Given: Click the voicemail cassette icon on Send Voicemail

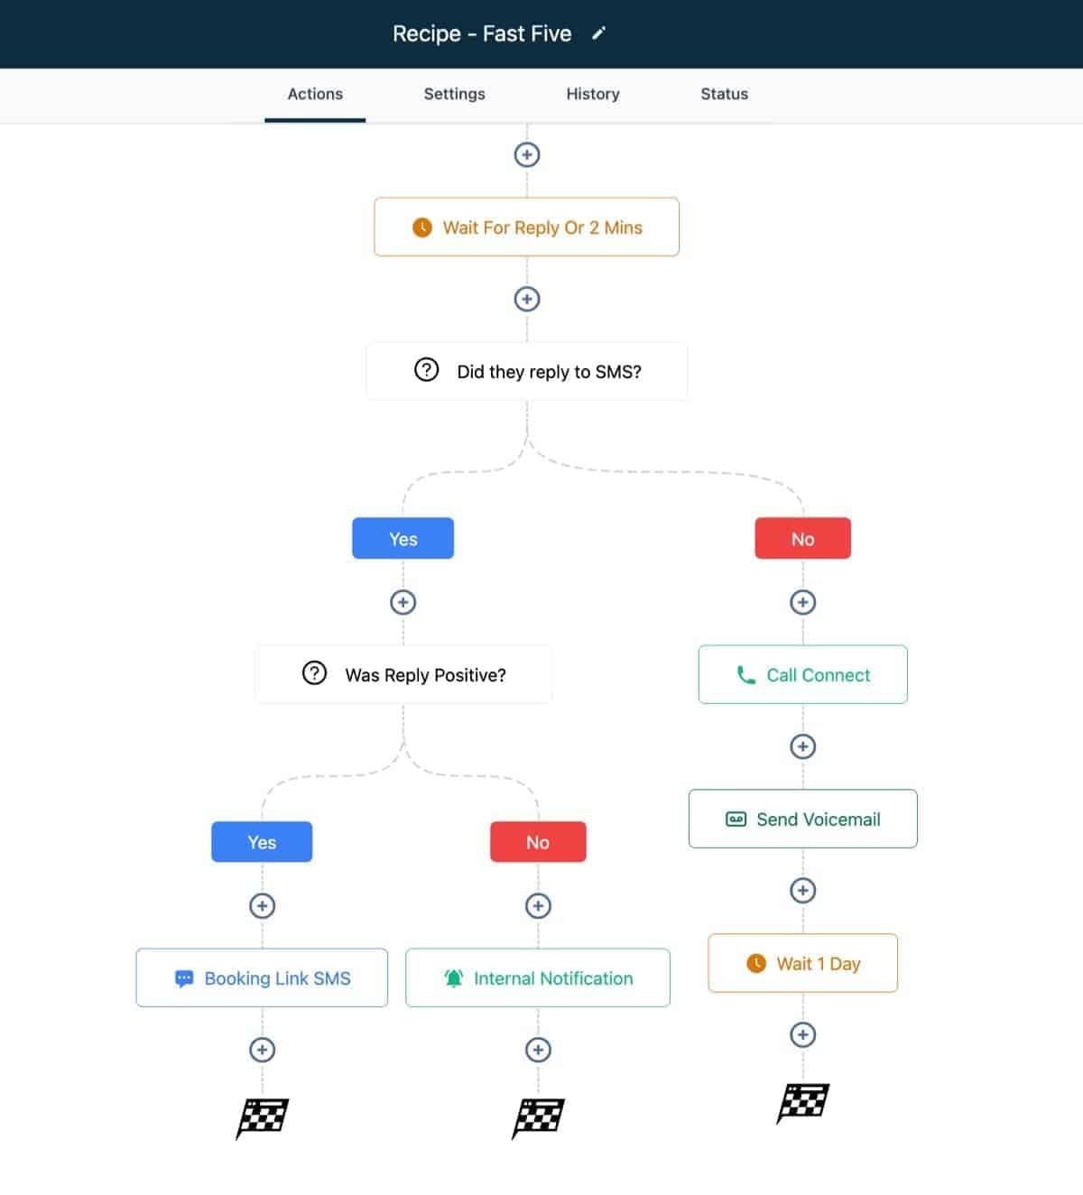Looking at the screenshot, I should [736, 819].
